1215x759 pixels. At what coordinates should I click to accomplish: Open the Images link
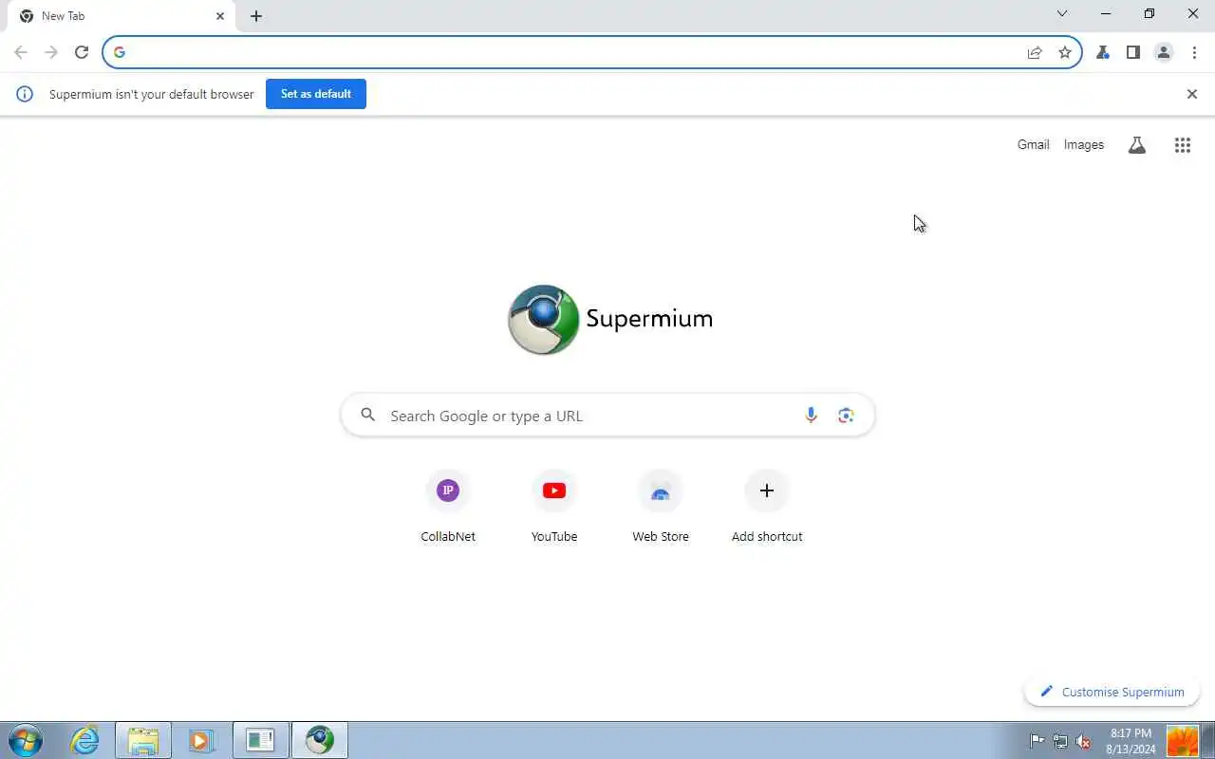(x=1084, y=145)
